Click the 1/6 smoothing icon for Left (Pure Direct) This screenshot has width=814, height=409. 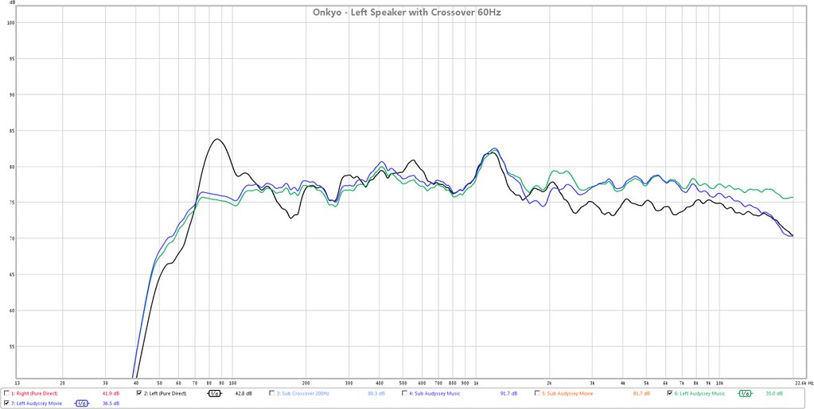point(215,393)
